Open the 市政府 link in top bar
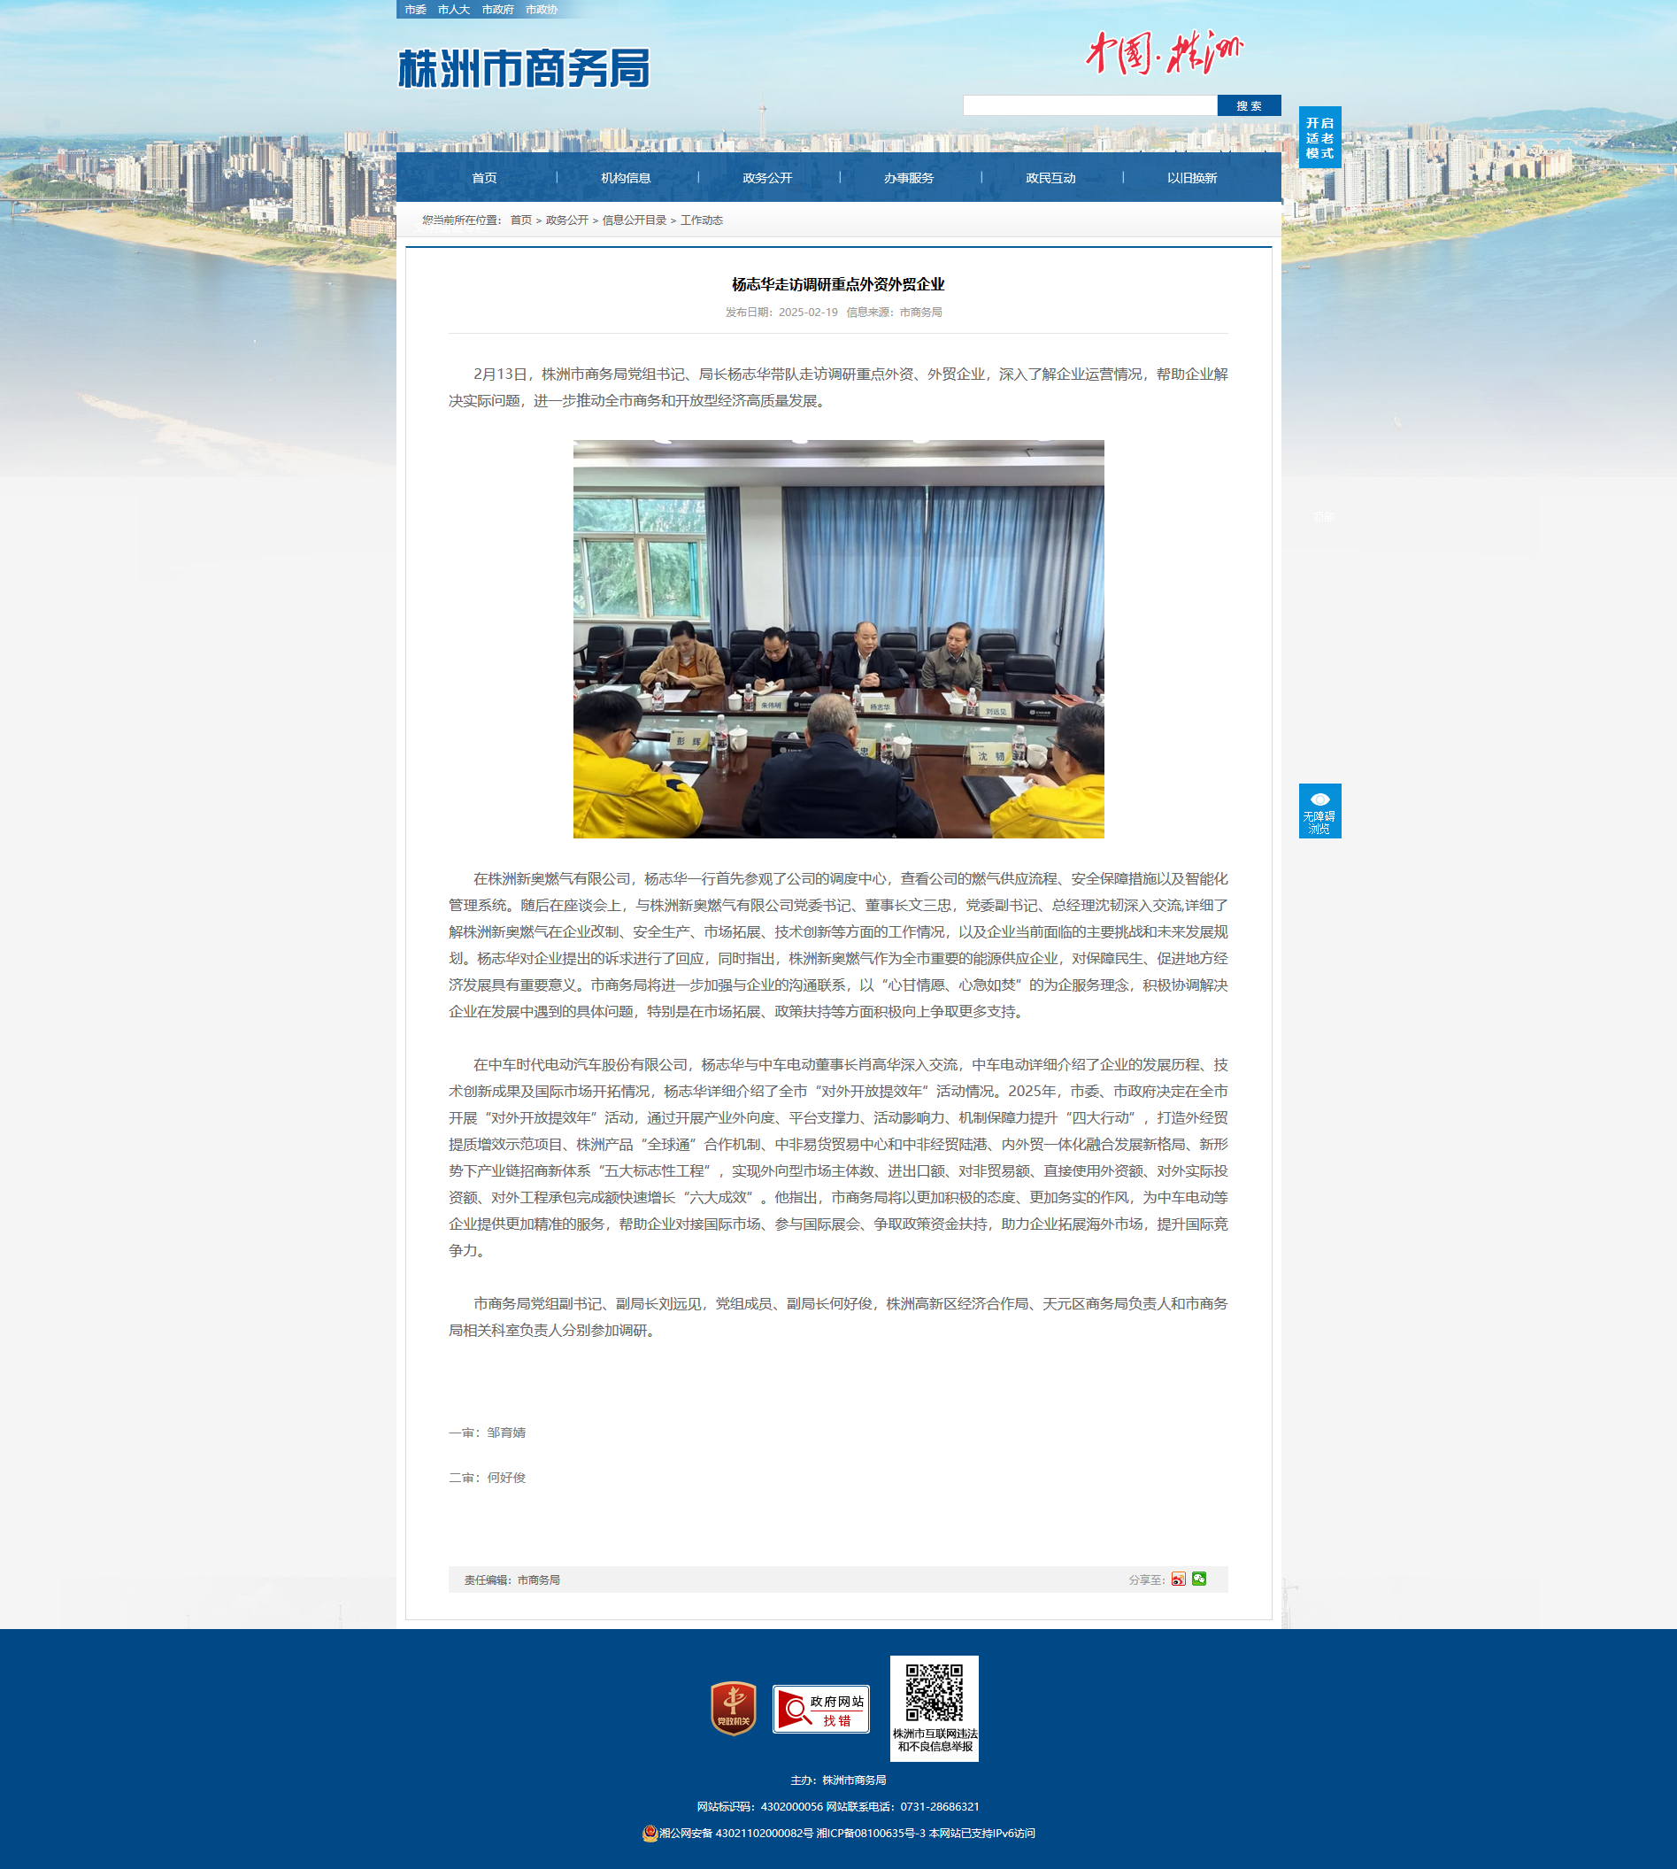Viewport: 1677px width, 1869px height. click(497, 9)
